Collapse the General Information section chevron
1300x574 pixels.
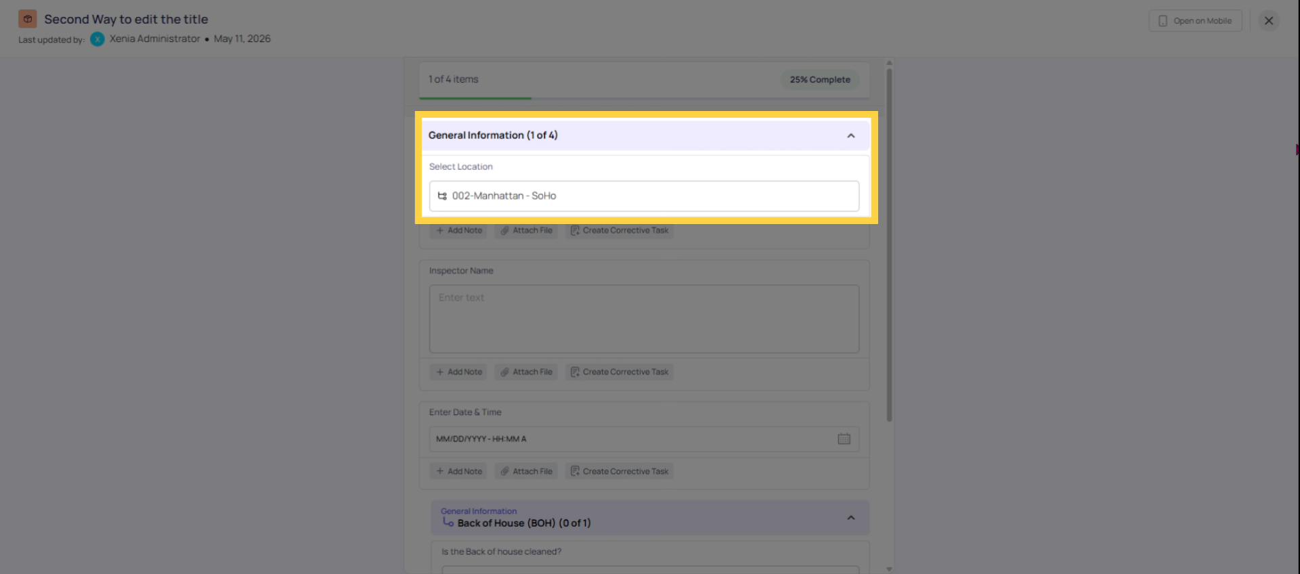(x=851, y=136)
